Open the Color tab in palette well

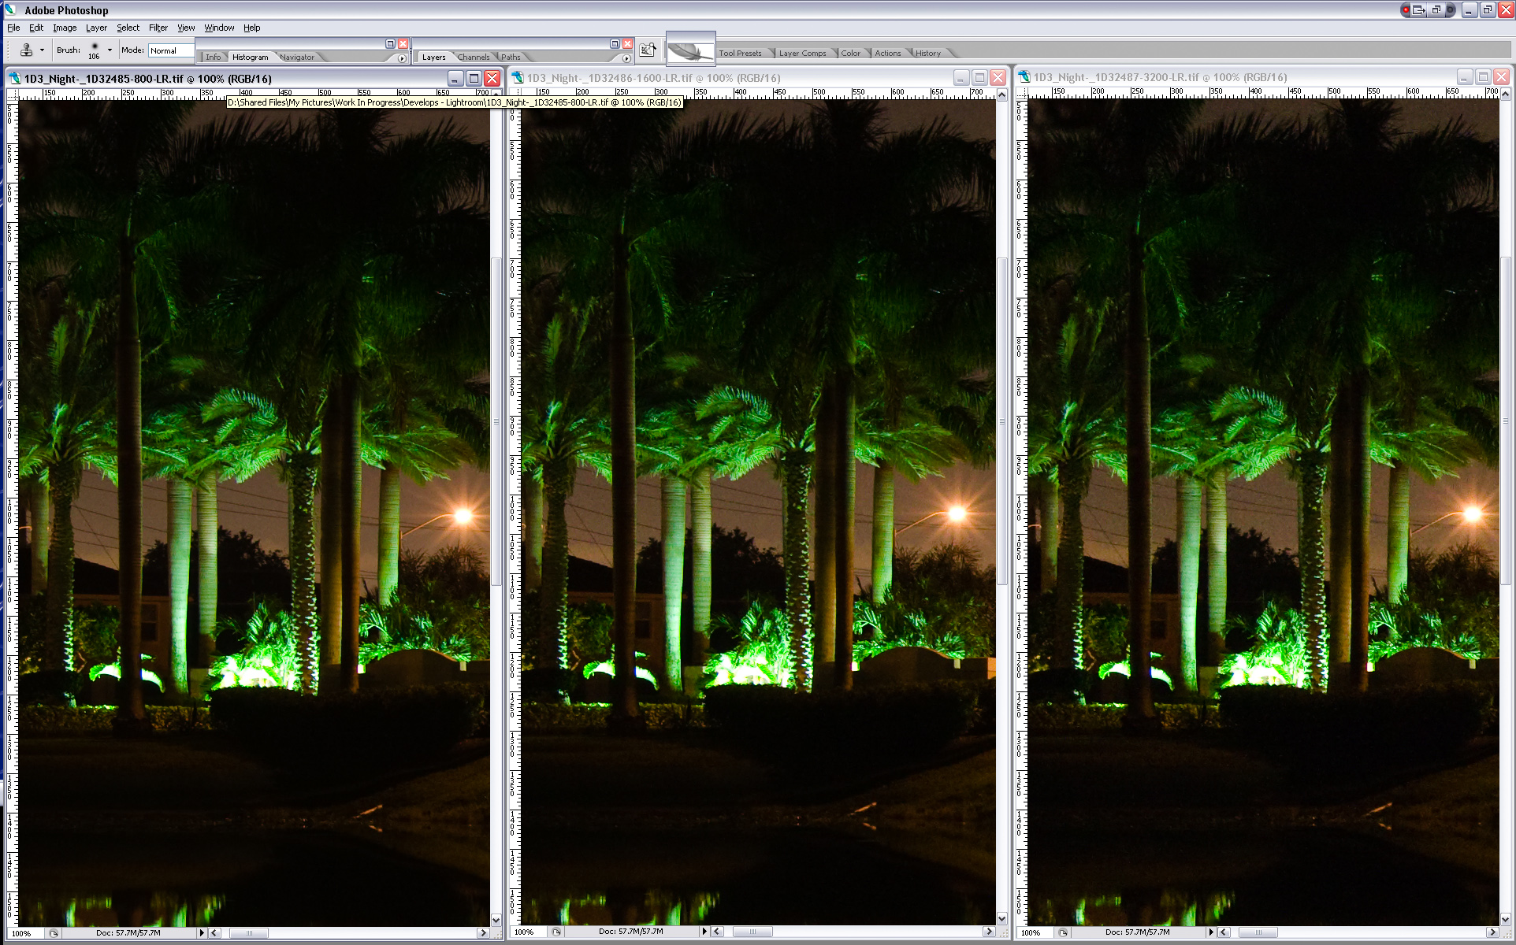click(850, 53)
